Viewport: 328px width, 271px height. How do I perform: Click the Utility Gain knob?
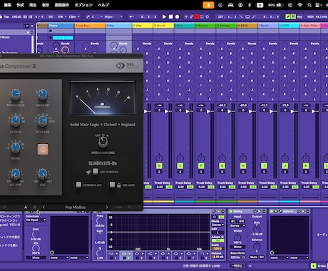click(257, 229)
